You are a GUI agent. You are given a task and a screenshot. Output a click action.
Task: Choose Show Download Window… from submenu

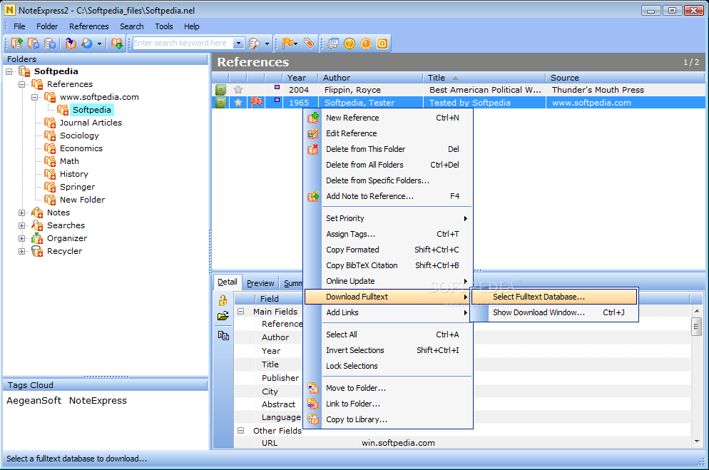[x=554, y=312]
